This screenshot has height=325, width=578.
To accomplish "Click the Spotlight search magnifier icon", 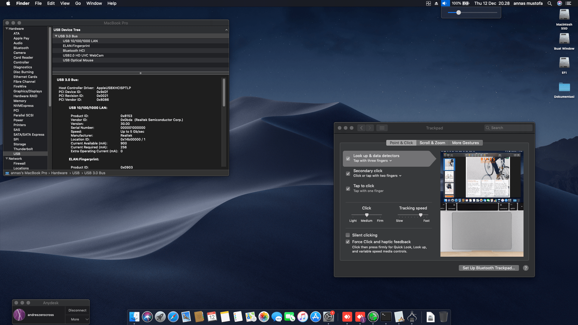I will [550, 3].
